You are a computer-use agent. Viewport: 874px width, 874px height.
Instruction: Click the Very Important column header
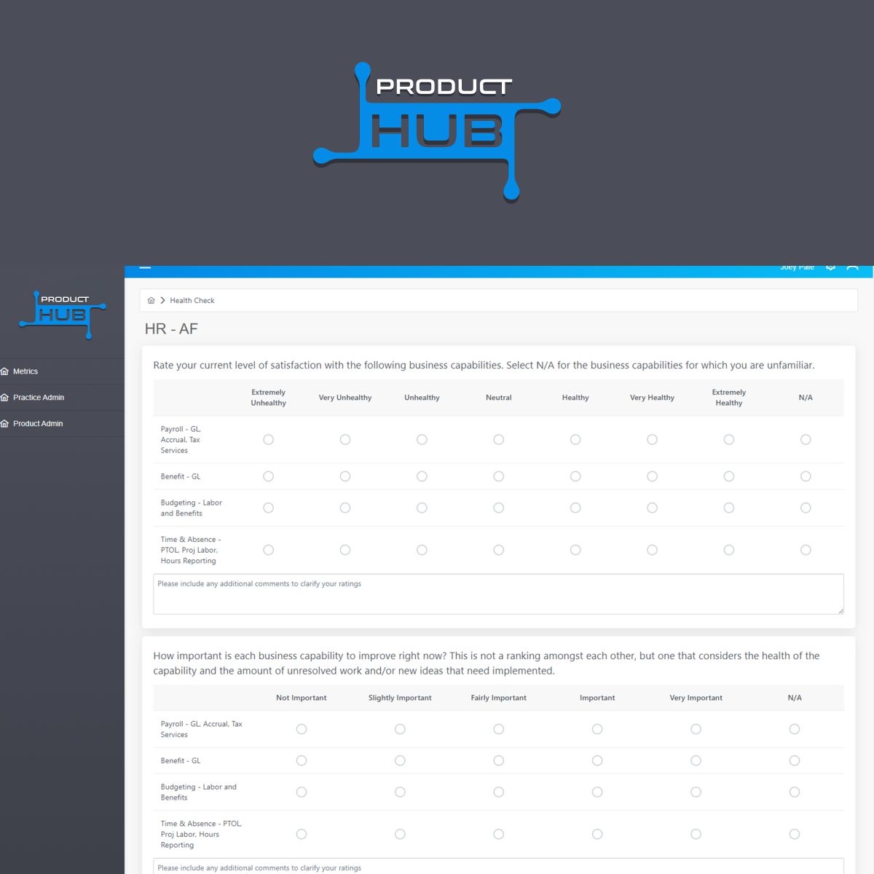(x=696, y=698)
